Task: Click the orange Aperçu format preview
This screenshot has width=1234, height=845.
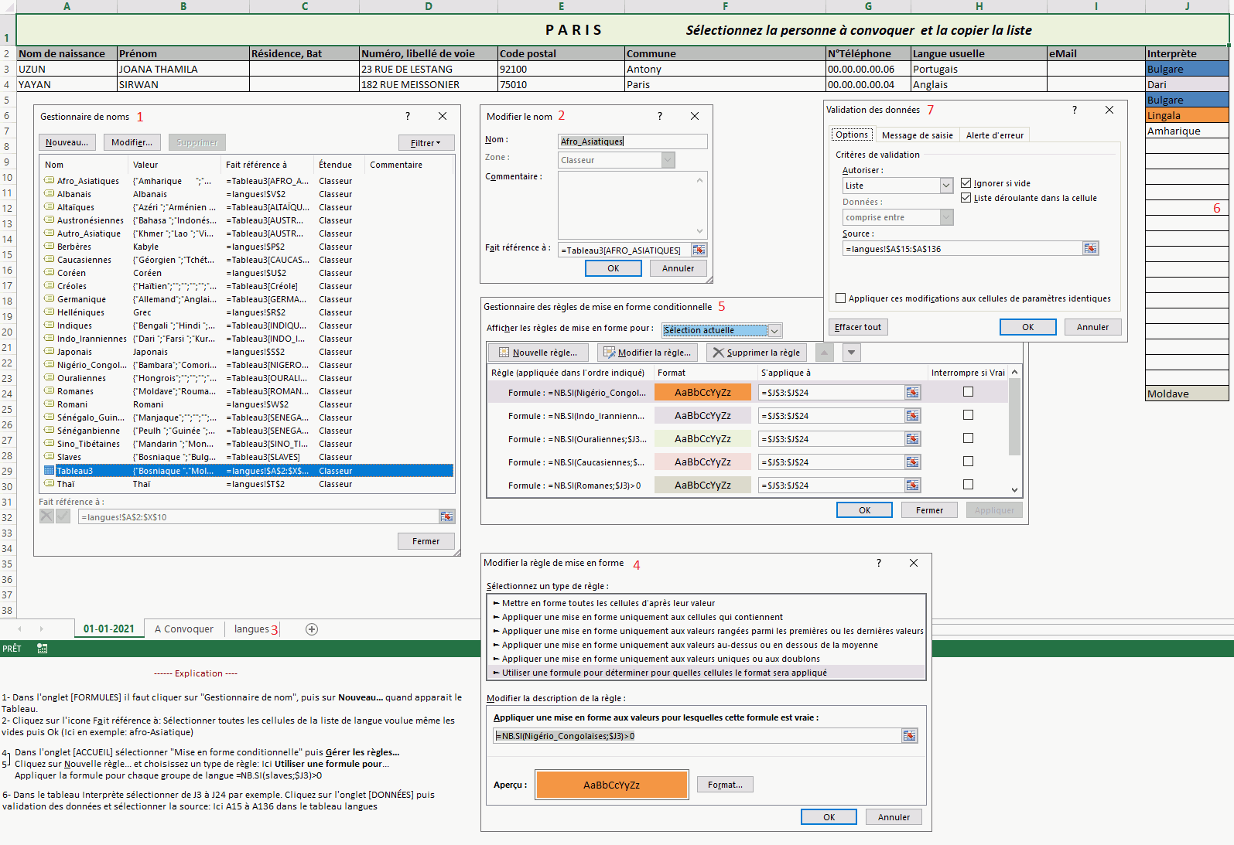Action: pos(611,785)
